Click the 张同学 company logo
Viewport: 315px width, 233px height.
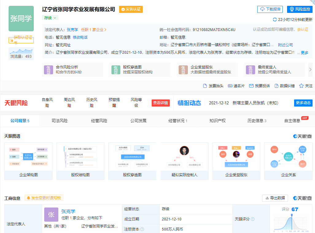tap(21, 18)
